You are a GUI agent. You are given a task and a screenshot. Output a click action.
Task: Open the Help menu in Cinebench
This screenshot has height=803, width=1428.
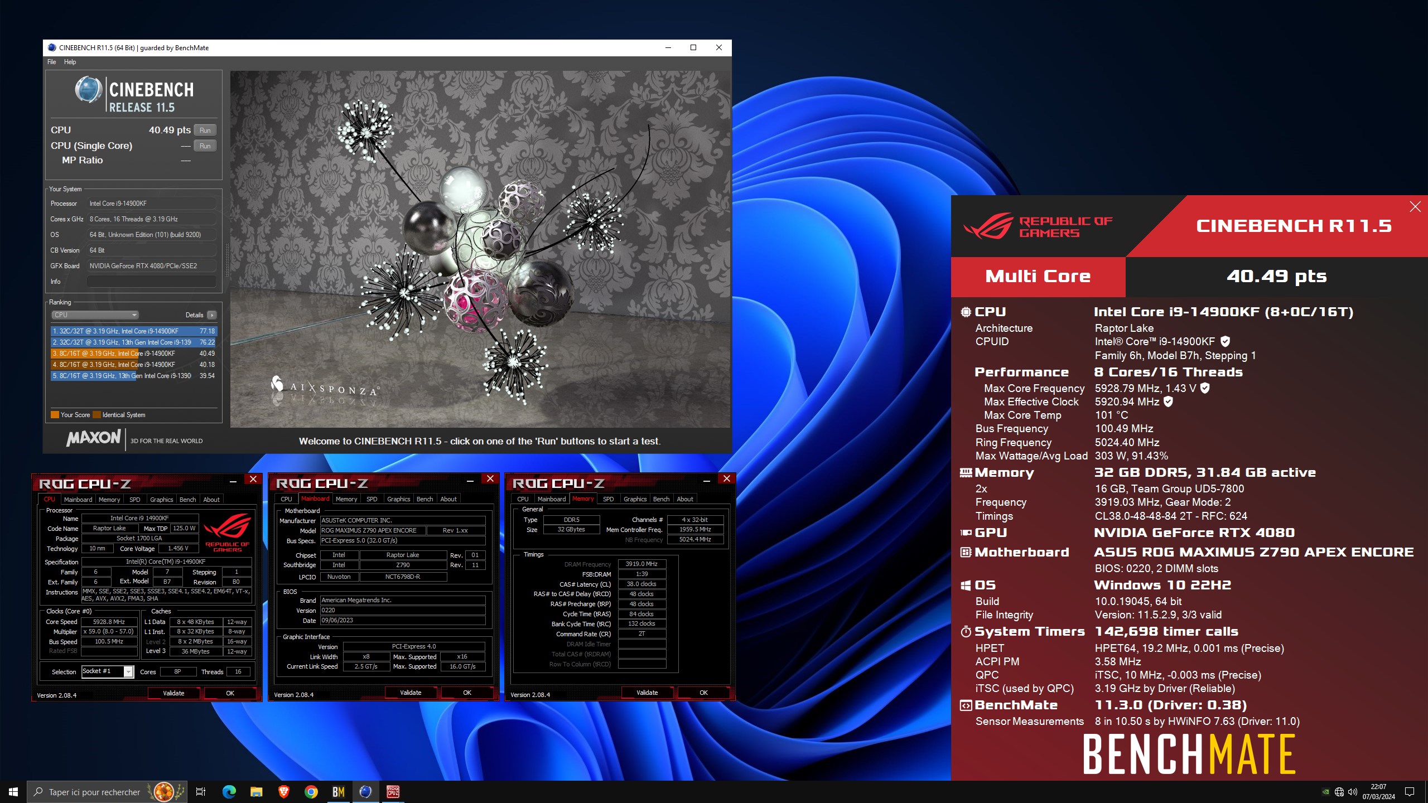point(70,62)
